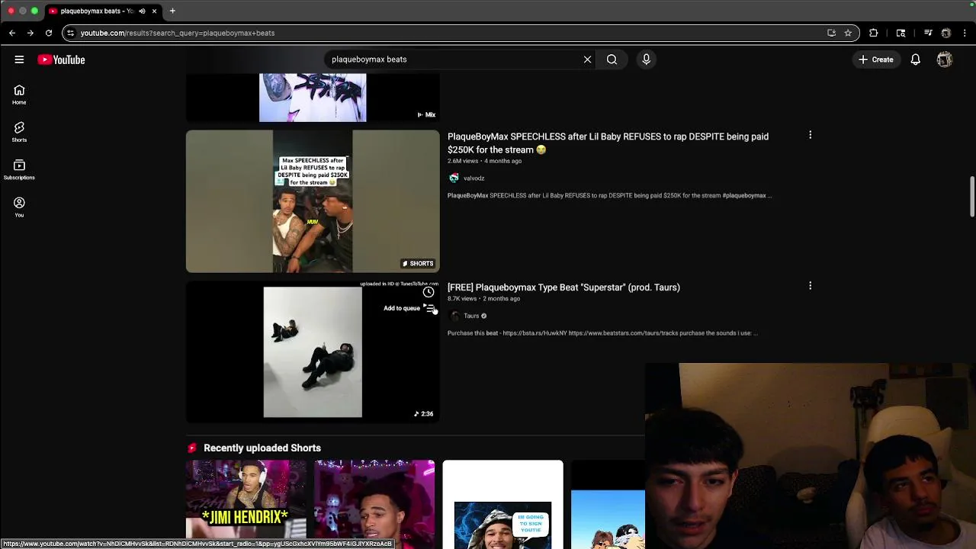Open Home in the sidebar
976x549 pixels.
click(x=19, y=95)
